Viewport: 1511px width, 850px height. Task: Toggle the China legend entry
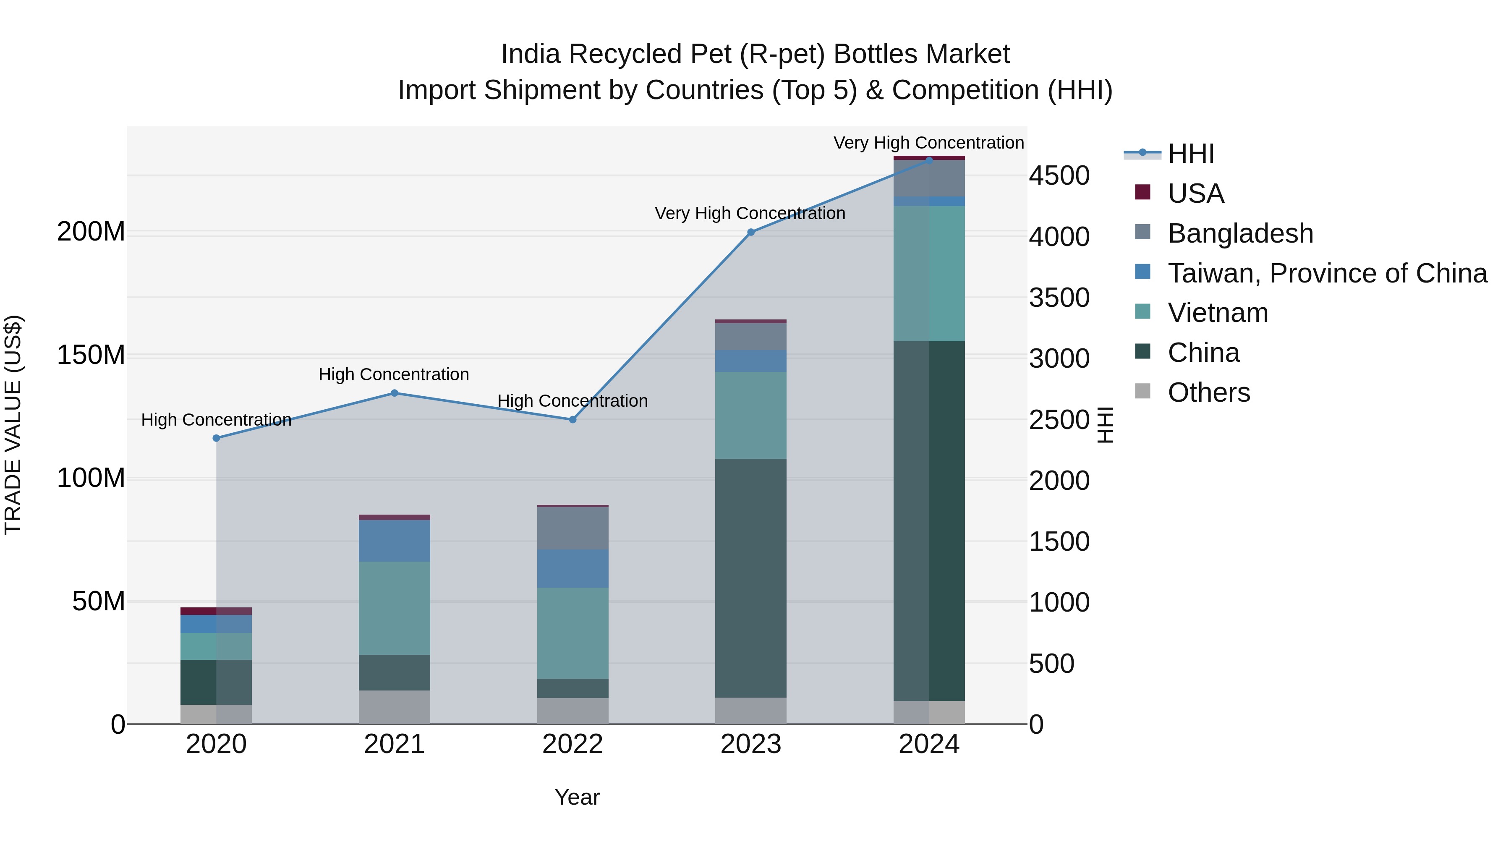point(1187,353)
